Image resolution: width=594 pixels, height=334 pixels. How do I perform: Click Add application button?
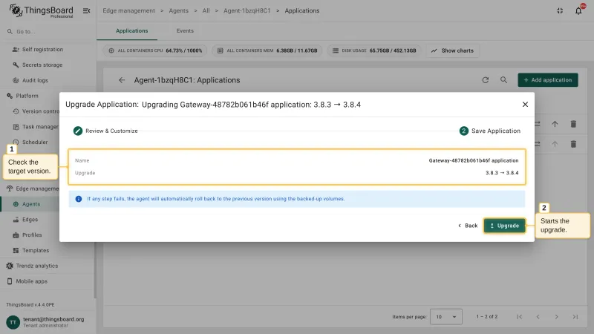pyautogui.click(x=548, y=80)
